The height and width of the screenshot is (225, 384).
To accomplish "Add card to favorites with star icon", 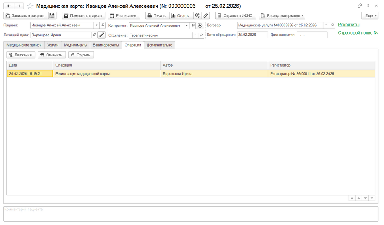I will [30, 6].
